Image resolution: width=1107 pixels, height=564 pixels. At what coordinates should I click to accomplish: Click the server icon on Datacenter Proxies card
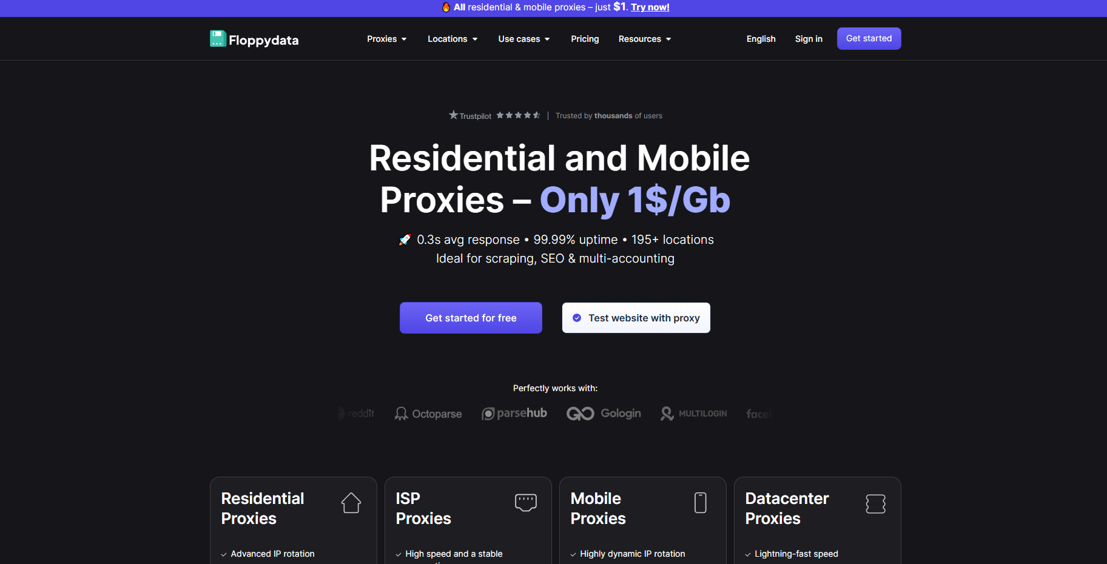pyautogui.click(x=875, y=503)
